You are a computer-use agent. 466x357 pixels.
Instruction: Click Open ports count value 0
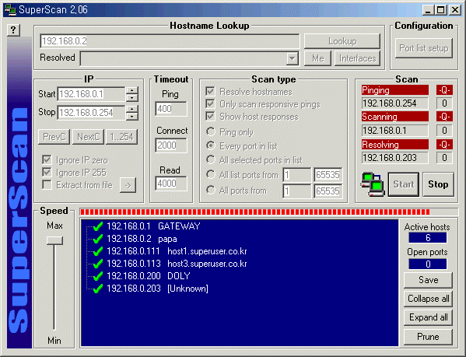click(428, 264)
